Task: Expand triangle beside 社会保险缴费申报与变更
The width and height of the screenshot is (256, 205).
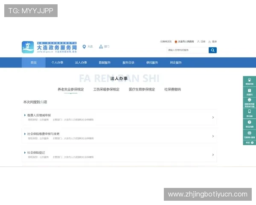Action: click(25, 134)
